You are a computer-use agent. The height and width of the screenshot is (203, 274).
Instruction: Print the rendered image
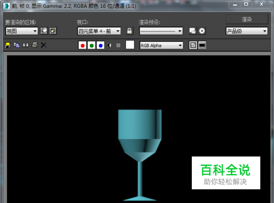pyautogui.click(x=35, y=45)
